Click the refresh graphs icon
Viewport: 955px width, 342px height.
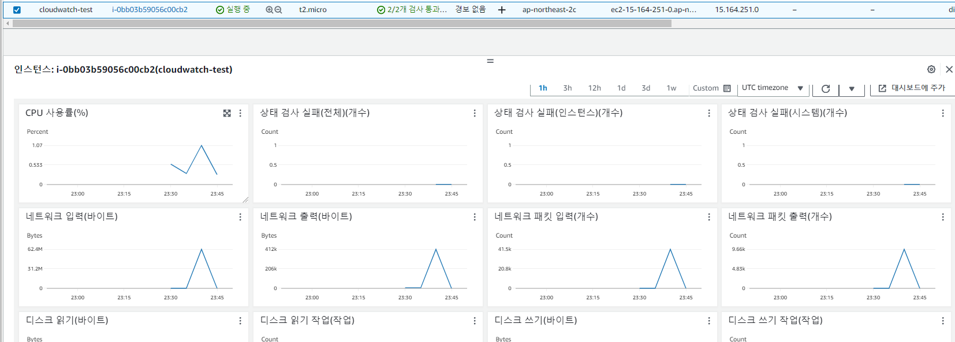tap(826, 88)
